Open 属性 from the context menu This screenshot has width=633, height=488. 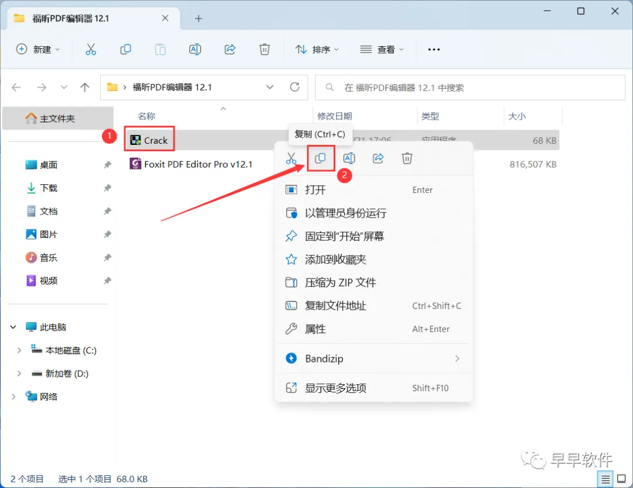click(x=373, y=329)
